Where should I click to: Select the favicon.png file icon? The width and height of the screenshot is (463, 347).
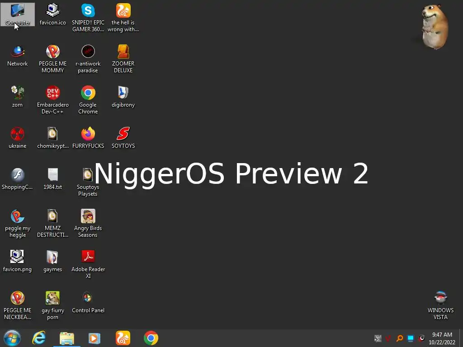(x=18, y=261)
